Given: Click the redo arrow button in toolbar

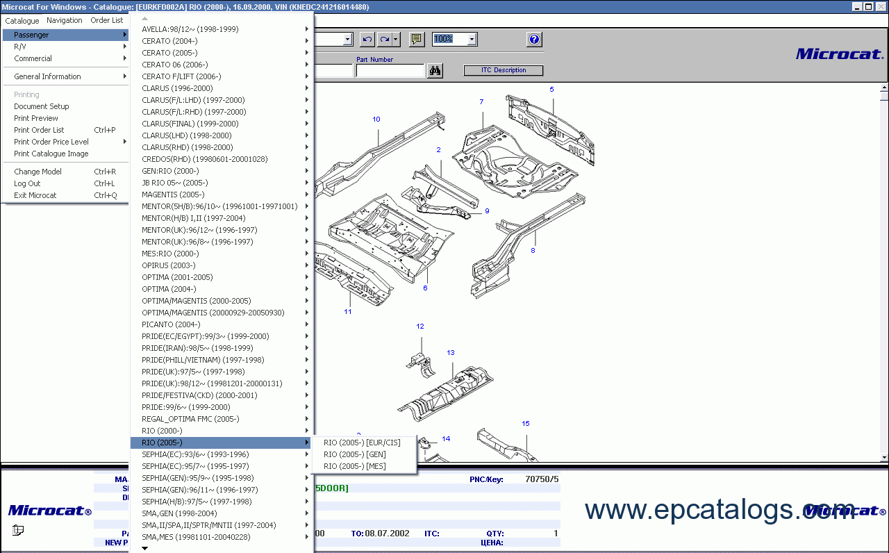Looking at the screenshot, I should (384, 40).
